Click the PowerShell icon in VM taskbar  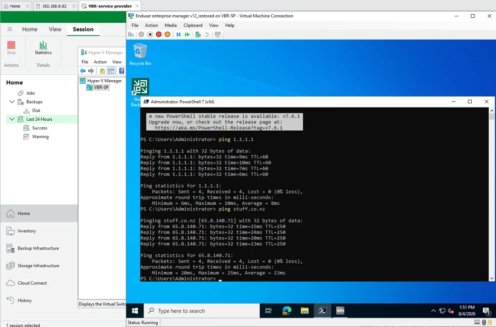322,311
